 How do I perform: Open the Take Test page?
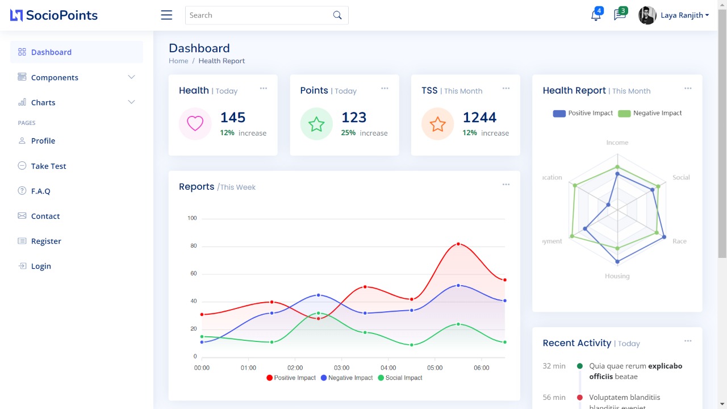48,166
